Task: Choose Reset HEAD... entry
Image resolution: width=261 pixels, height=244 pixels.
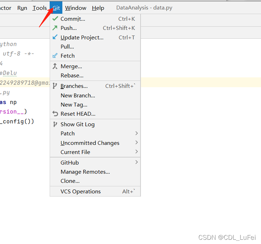Action: click(95, 114)
